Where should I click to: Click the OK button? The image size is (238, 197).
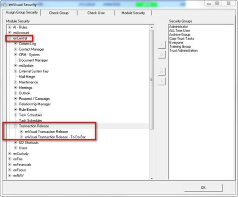[203, 187]
